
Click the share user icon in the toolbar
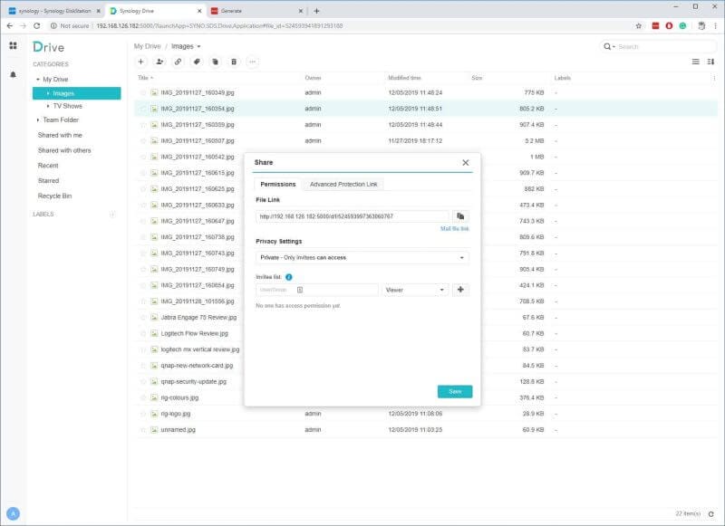(x=161, y=62)
